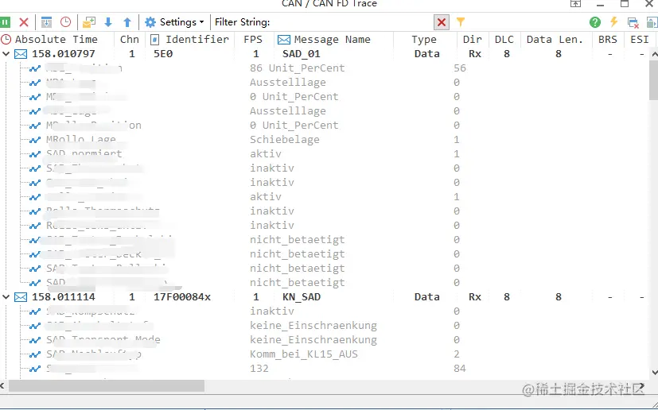The width and height of the screenshot is (658, 410).
Task: Clear the filter string with the boxed red X
Action: (x=442, y=22)
